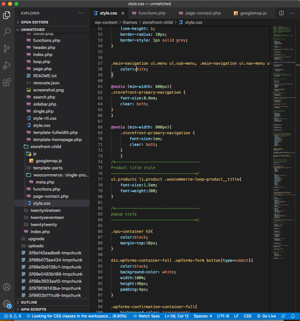300x321 pixels.
Task: Open the Accounts menu icon
Action: (7, 287)
